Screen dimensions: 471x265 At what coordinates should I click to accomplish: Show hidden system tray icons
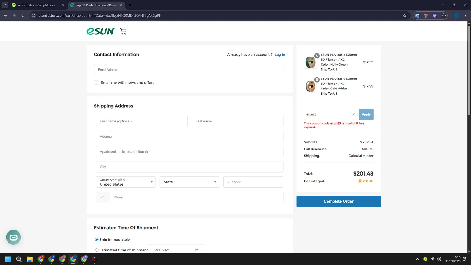tap(417, 259)
